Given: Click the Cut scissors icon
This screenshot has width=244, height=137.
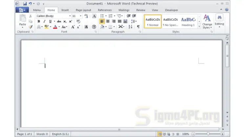Looking at the screenshot, I should [31, 16].
